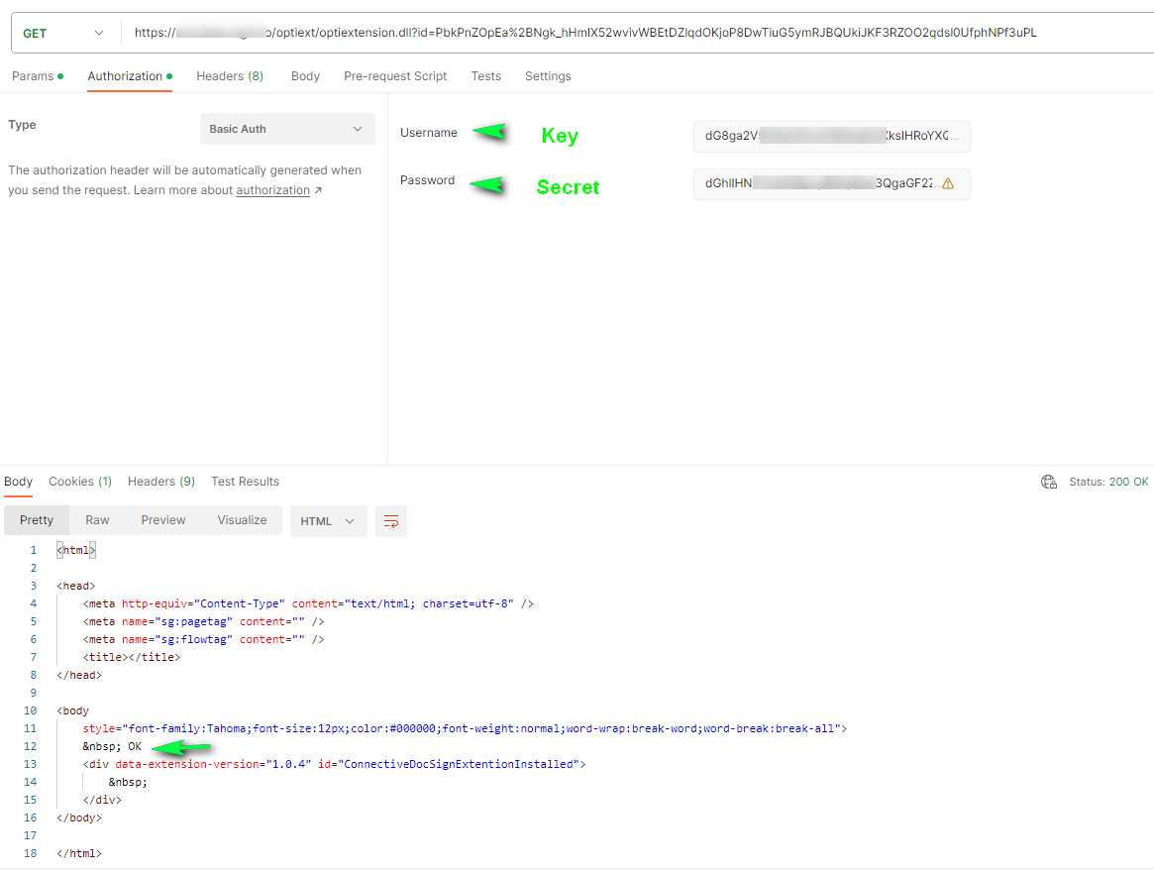Select the Visualize response view
1154x871 pixels.
click(x=242, y=520)
